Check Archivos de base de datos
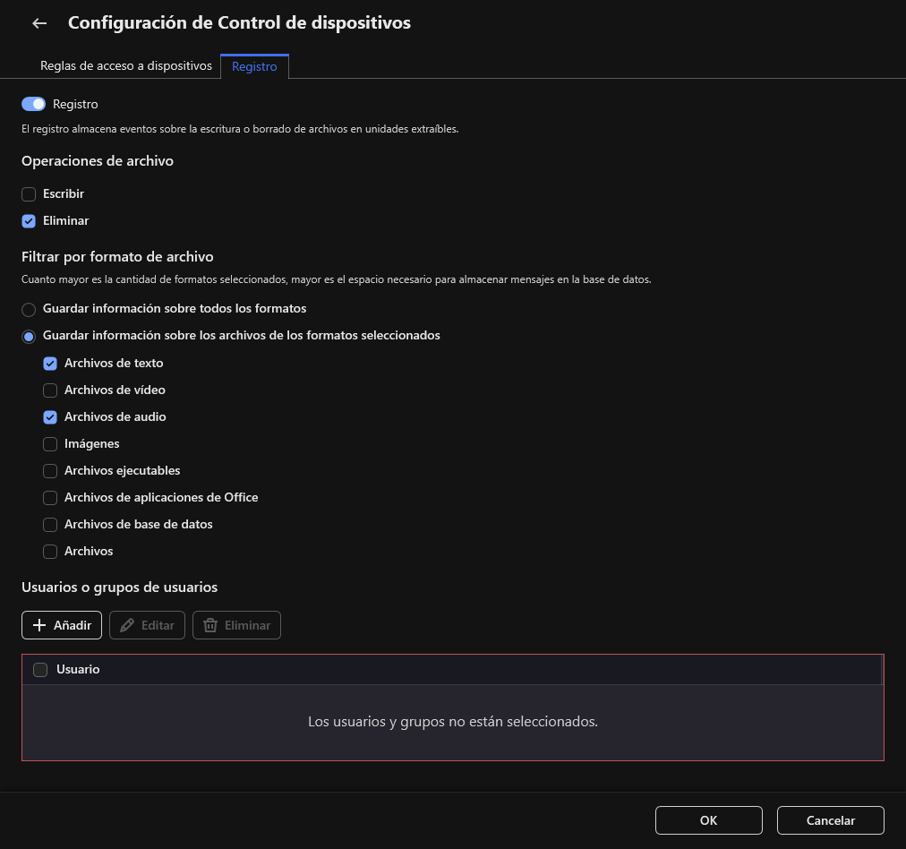 coord(50,524)
